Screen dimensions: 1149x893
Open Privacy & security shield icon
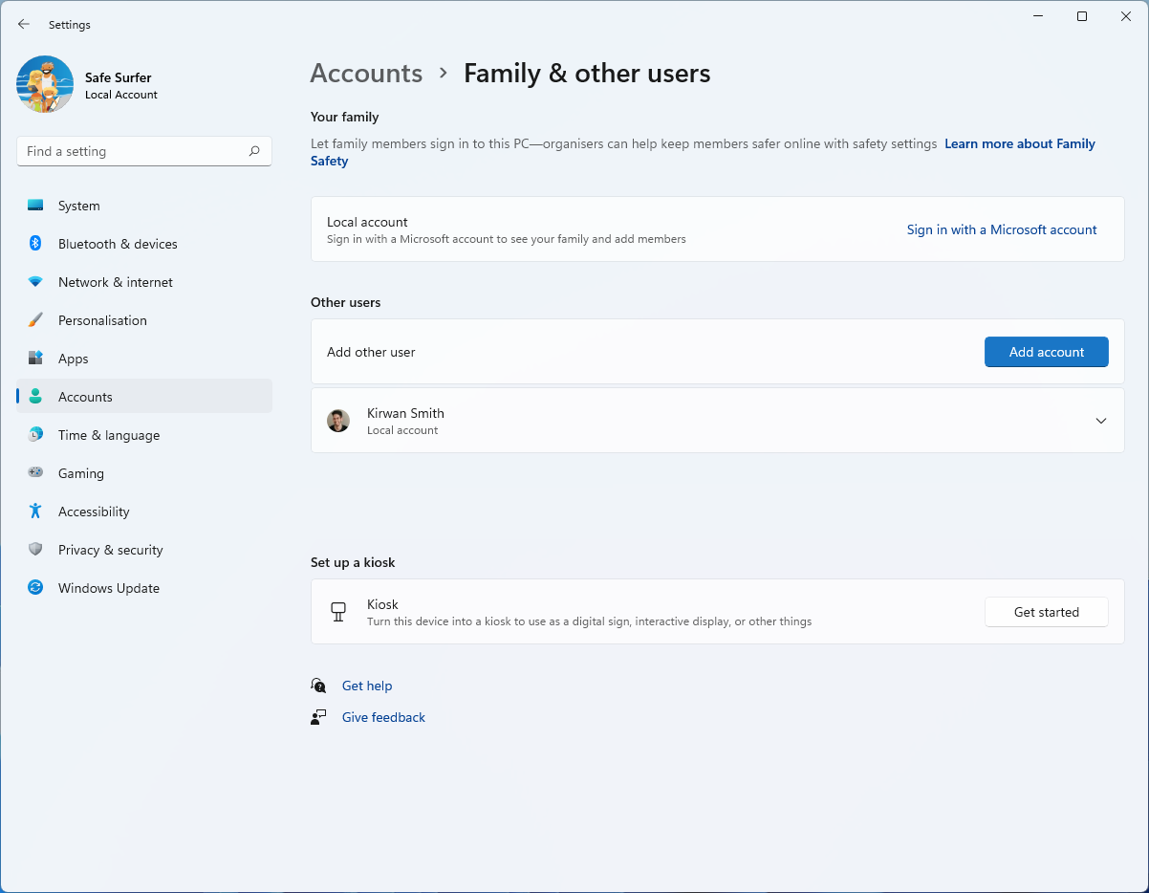click(x=35, y=549)
